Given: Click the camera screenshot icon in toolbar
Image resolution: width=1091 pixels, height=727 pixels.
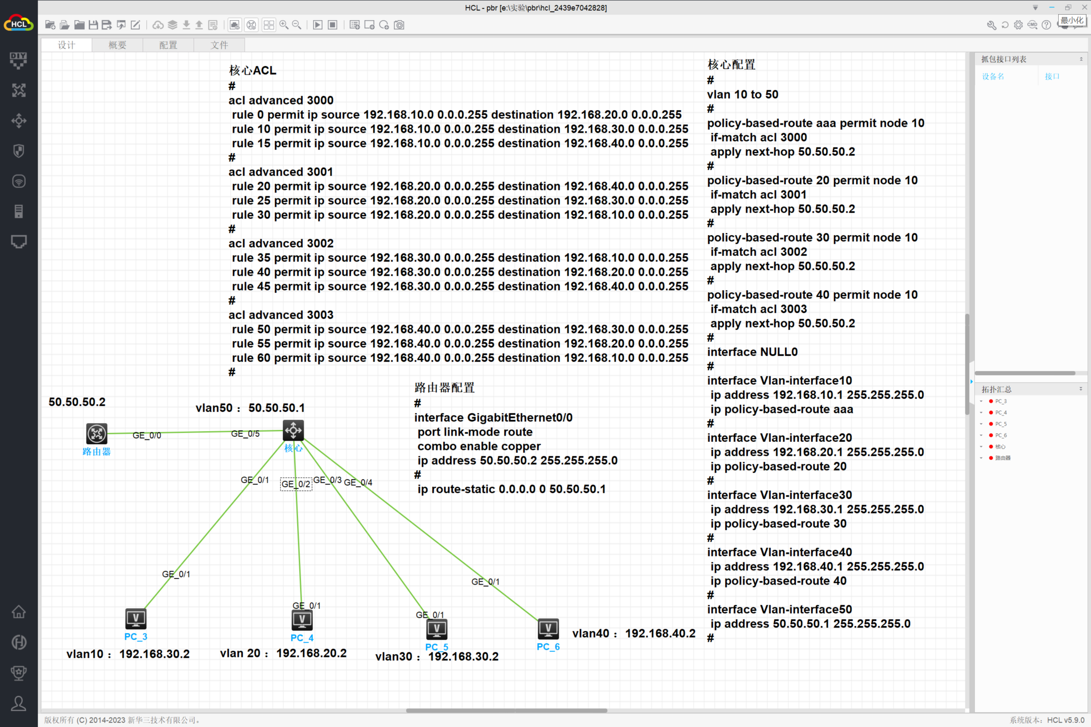Looking at the screenshot, I should (400, 25).
